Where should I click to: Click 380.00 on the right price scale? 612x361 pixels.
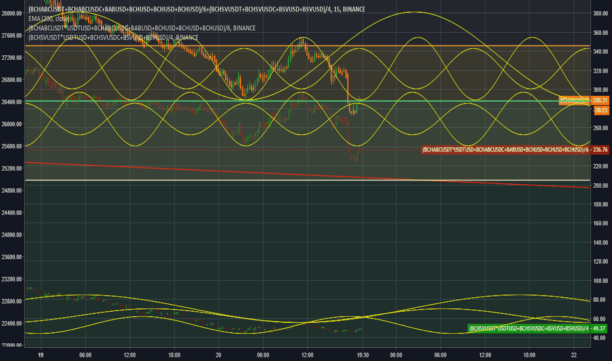click(x=600, y=13)
